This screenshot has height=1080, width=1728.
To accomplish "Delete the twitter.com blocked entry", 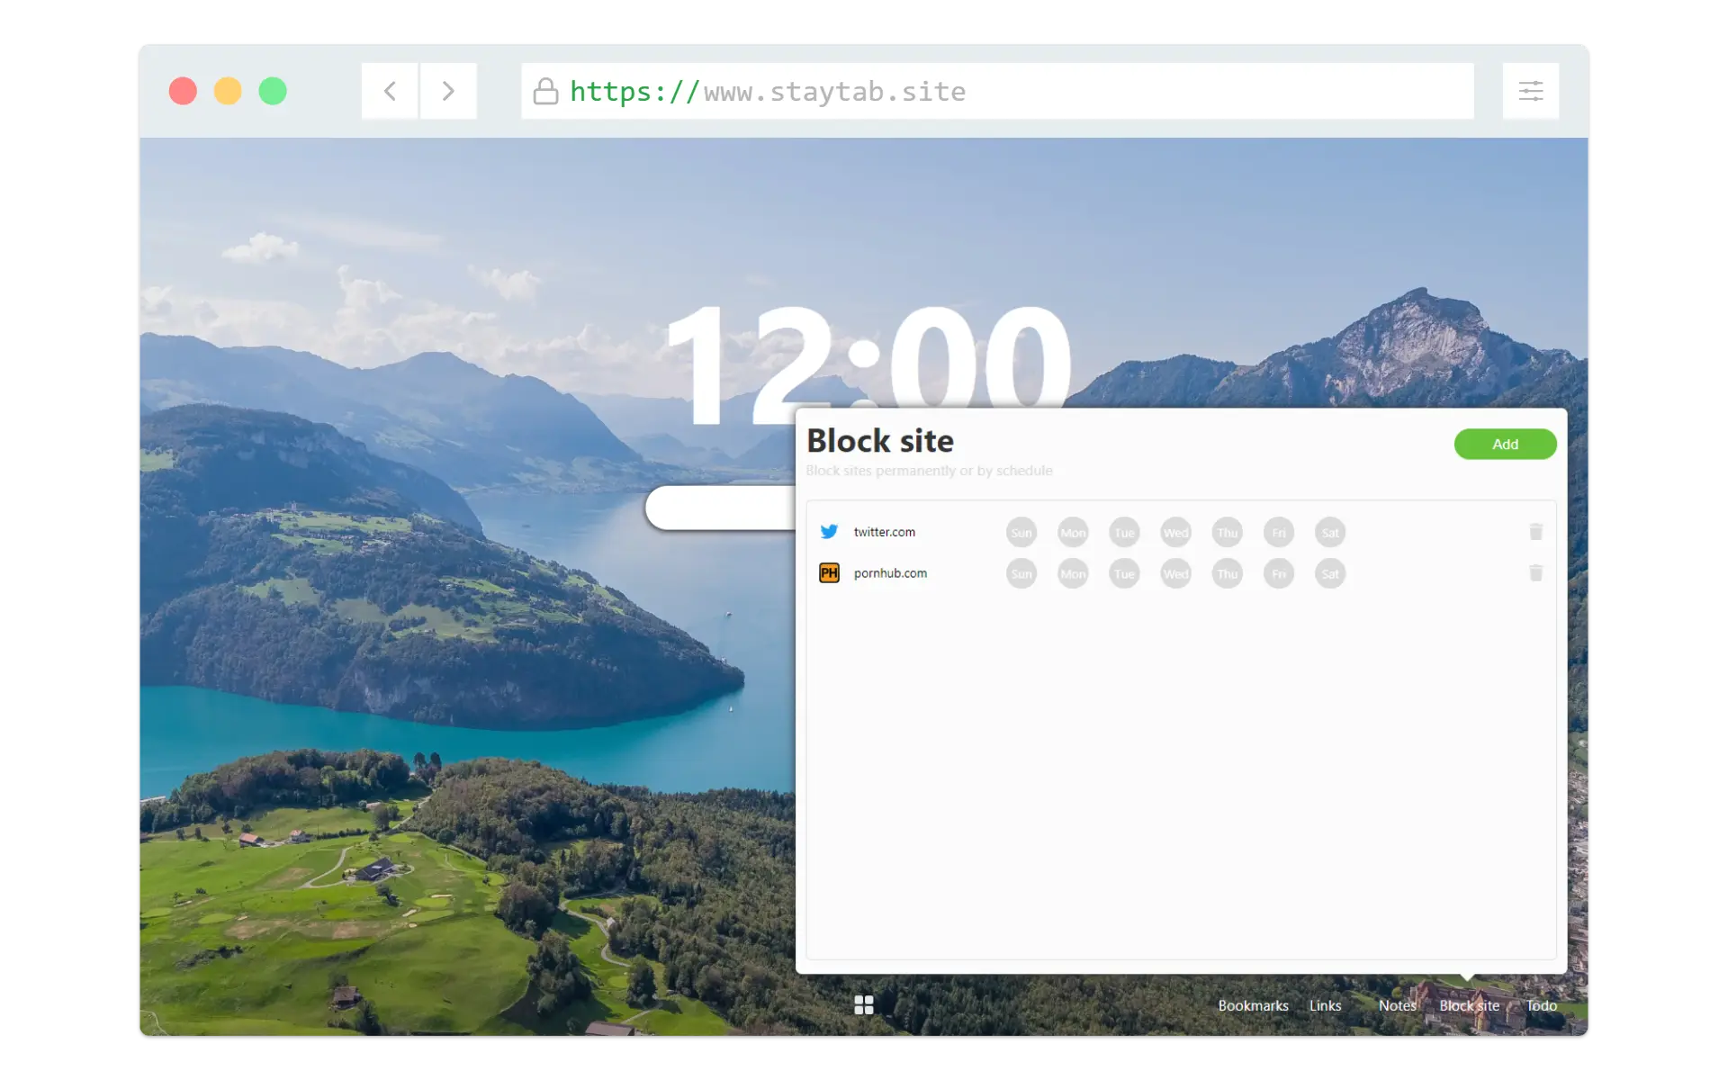I will click(x=1535, y=532).
